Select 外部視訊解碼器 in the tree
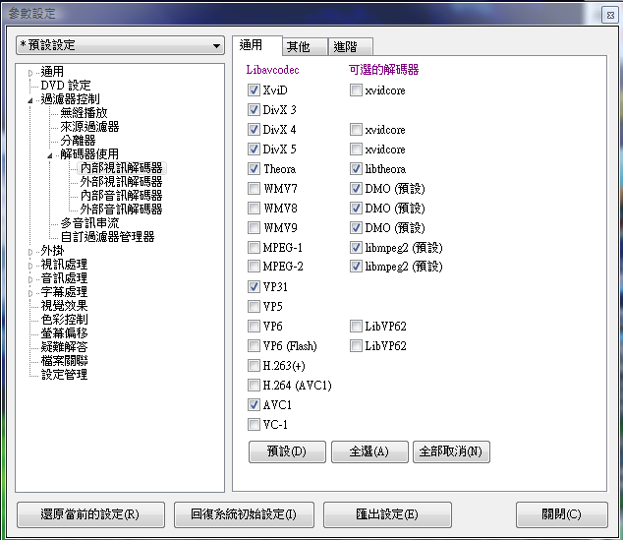 tap(121, 182)
